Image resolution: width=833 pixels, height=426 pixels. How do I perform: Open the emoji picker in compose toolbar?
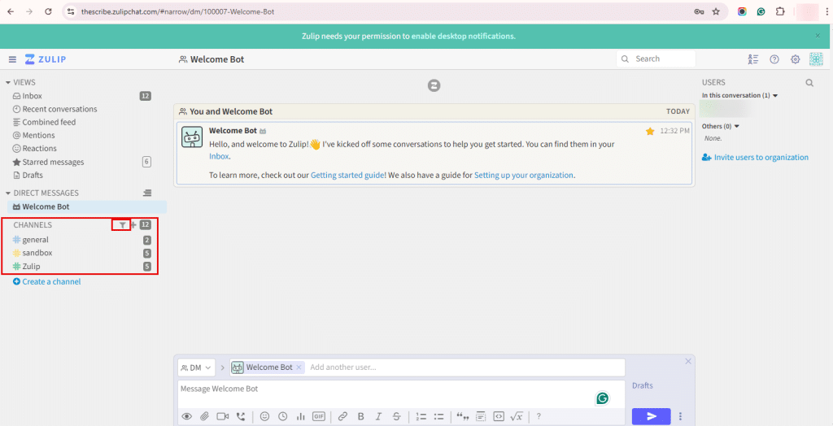point(264,416)
